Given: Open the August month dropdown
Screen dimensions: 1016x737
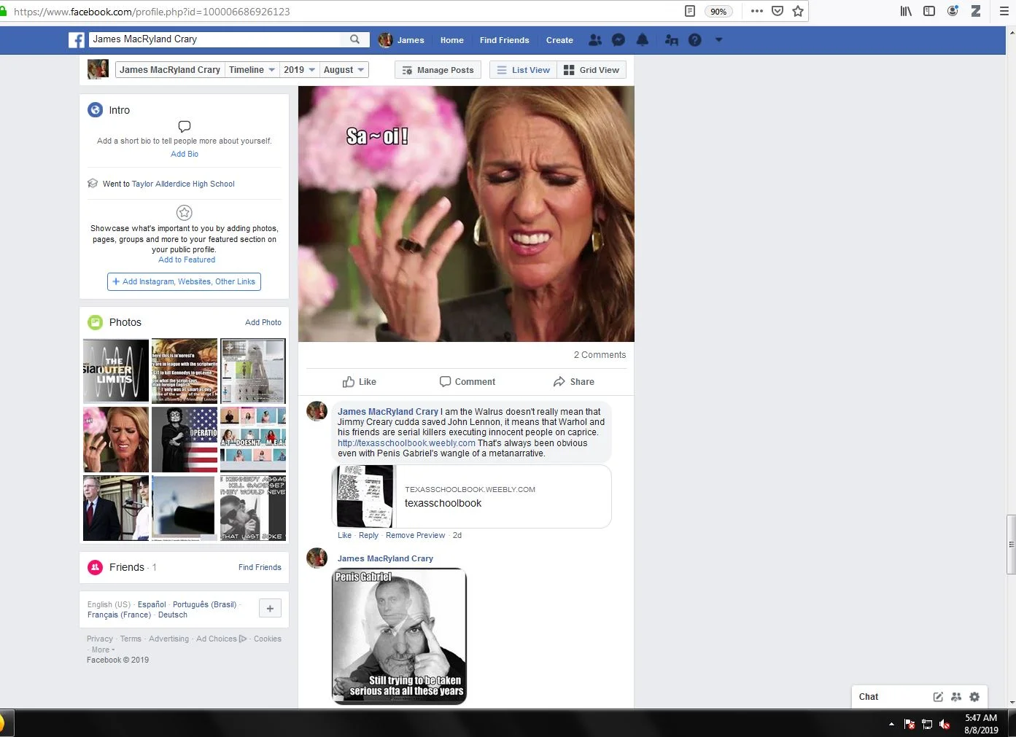Looking at the screenshot, I should click(344, 70).
